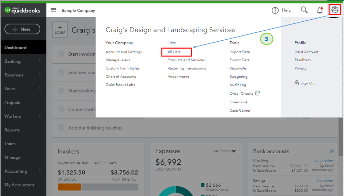This screenshot has width=344, height=196.
Task: Select All Lists in the Lists column
Action: click(x=174, y=52)
